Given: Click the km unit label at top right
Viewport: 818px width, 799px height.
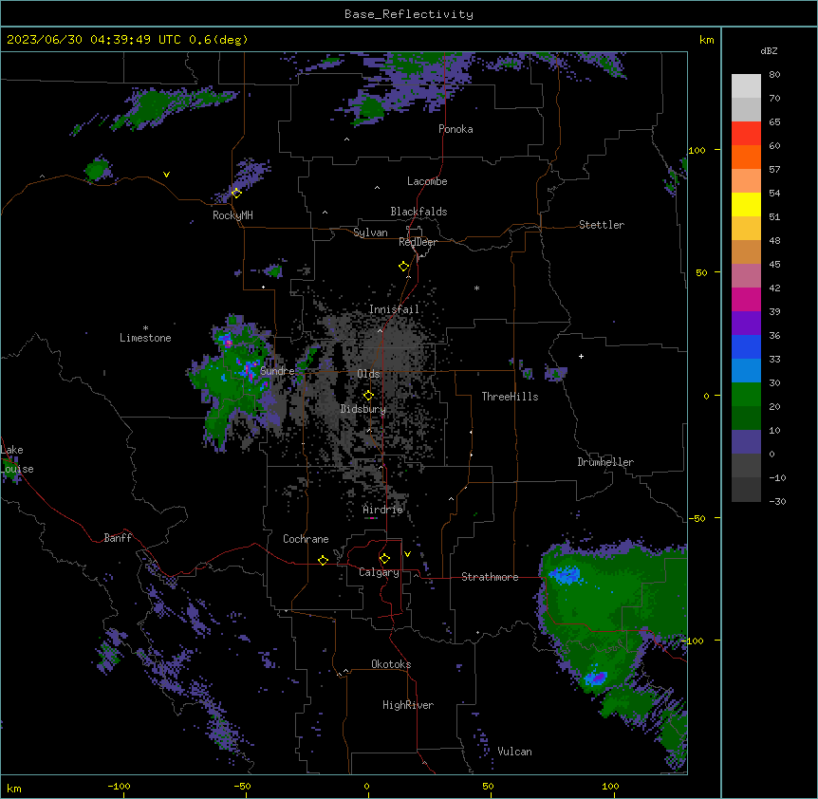Looking at the screenshot, I should (706, 40).
